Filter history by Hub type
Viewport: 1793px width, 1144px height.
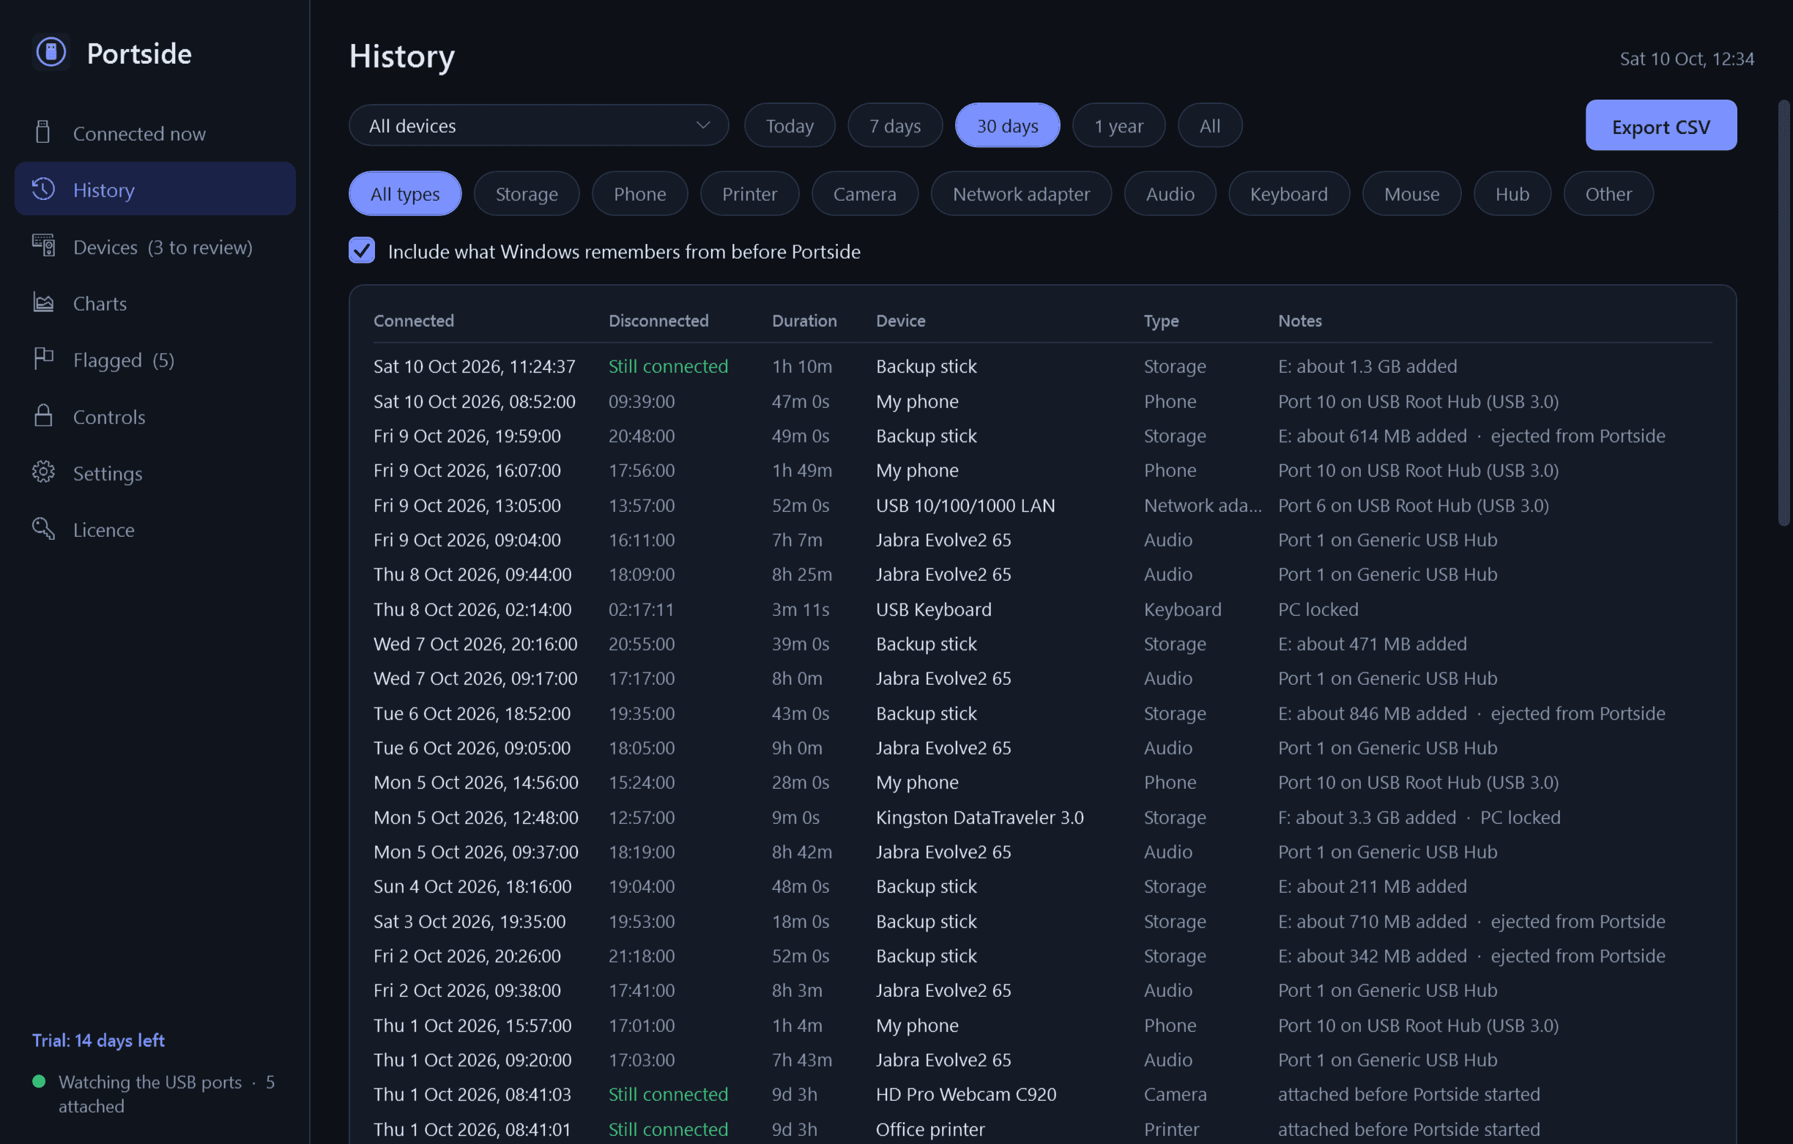tap(1512, 193)
